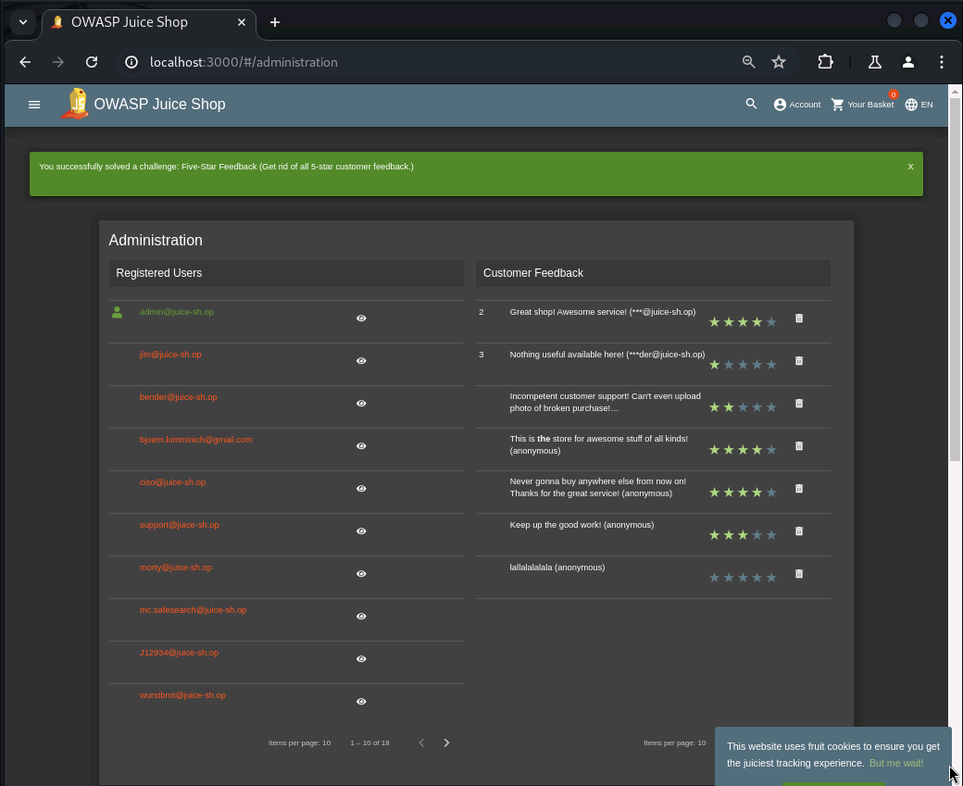View details of ciso@juice-sh.op

(361, 489)
